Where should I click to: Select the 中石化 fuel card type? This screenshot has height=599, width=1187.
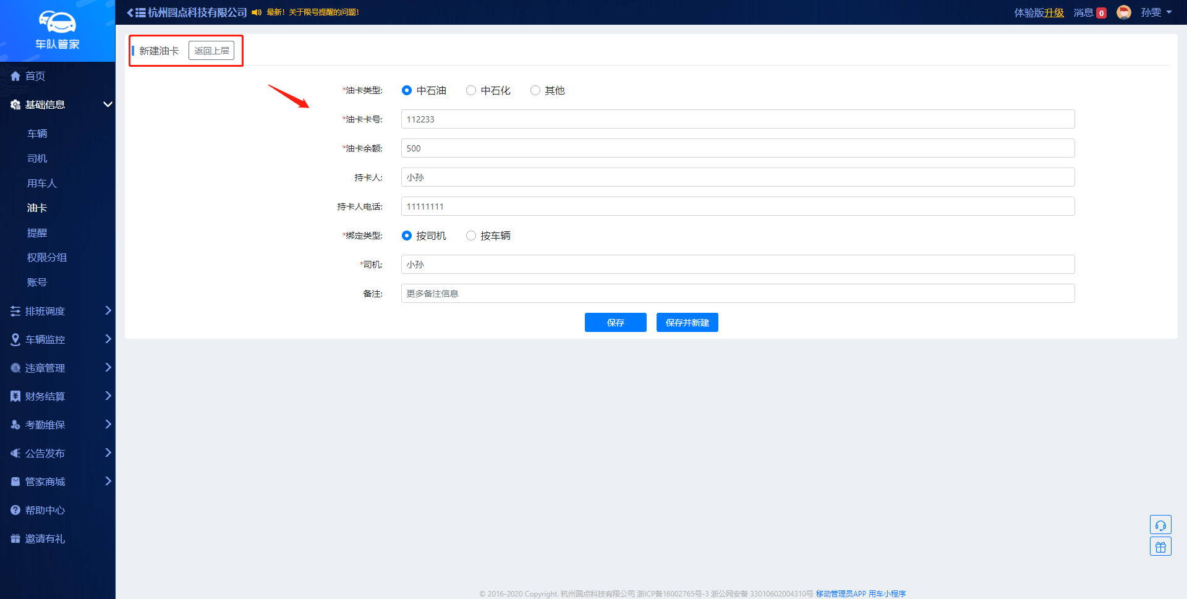click(471, 90)
